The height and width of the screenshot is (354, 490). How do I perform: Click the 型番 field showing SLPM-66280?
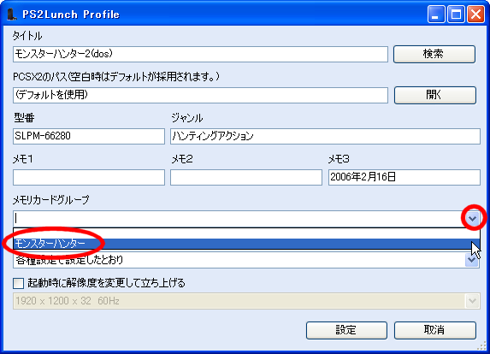click(89, 136)
